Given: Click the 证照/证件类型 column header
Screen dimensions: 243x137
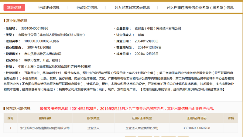Looking at the screenshot, I should [x=142, y=118].
